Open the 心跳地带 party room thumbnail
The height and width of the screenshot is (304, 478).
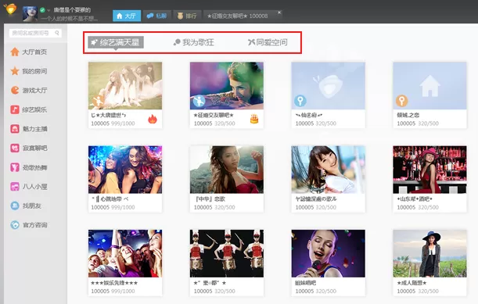(125, 170)
